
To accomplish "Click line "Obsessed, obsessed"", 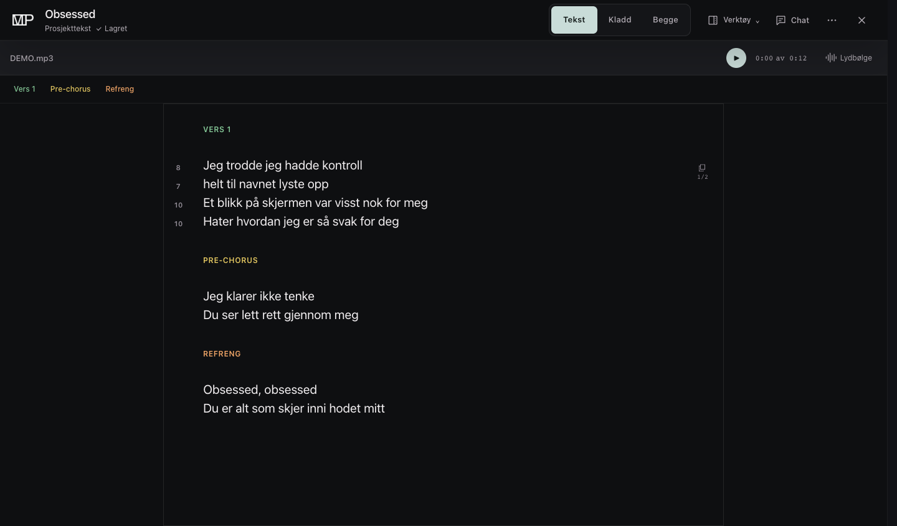I will tap(260, 390).
